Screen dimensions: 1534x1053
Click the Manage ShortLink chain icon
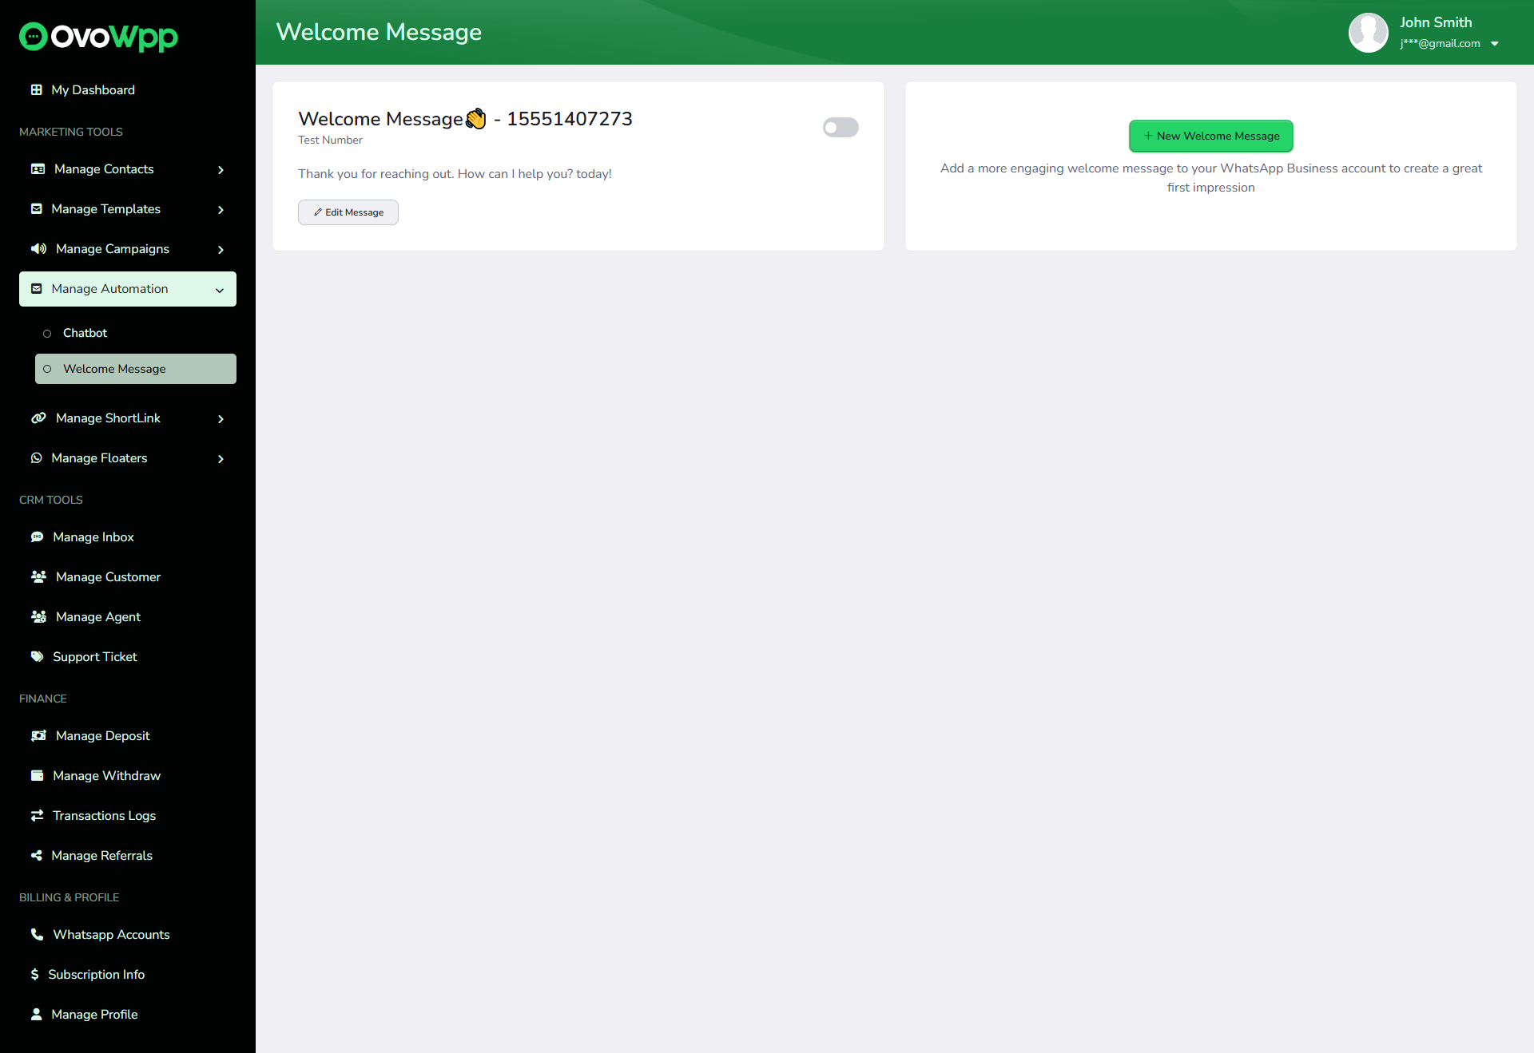(x=38, y=418)
